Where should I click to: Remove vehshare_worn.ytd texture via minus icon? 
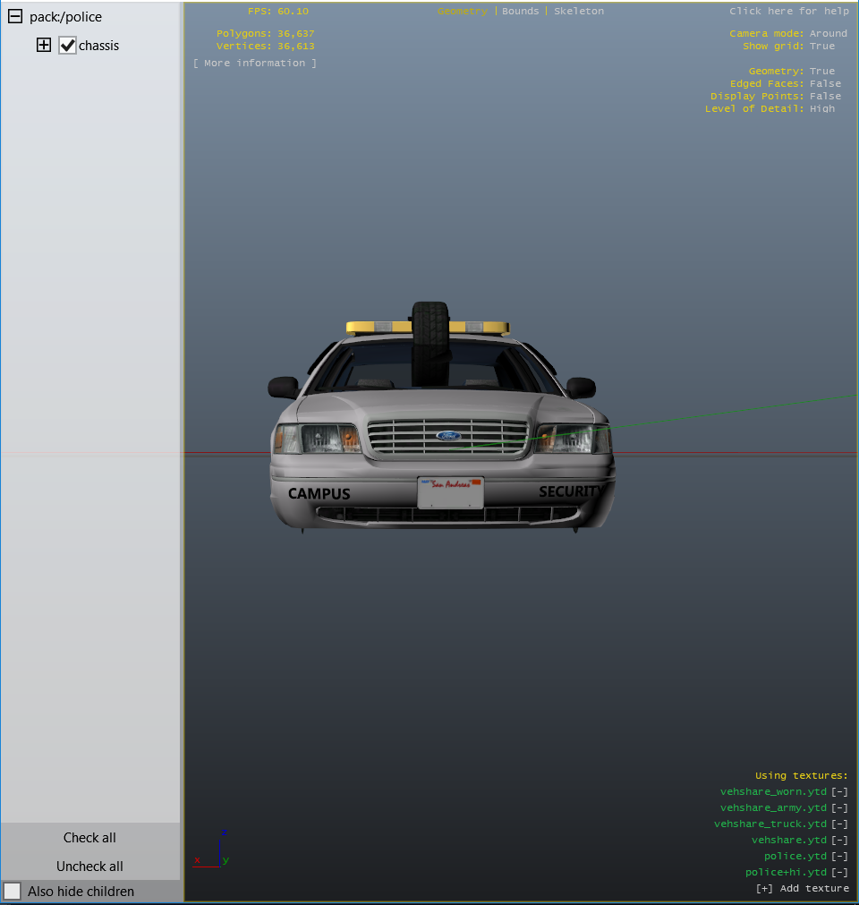(x=839, y=792)
